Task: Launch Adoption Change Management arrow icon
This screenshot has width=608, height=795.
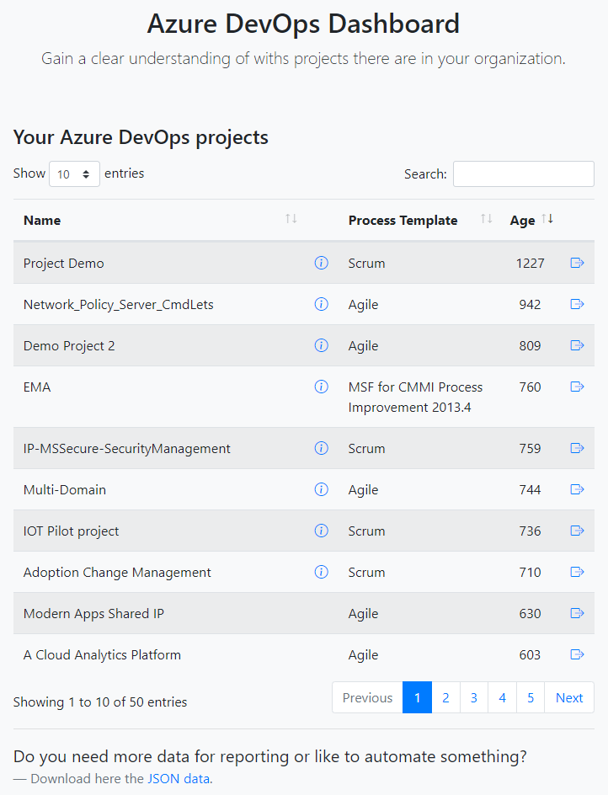Action: [x=577, y=572]
